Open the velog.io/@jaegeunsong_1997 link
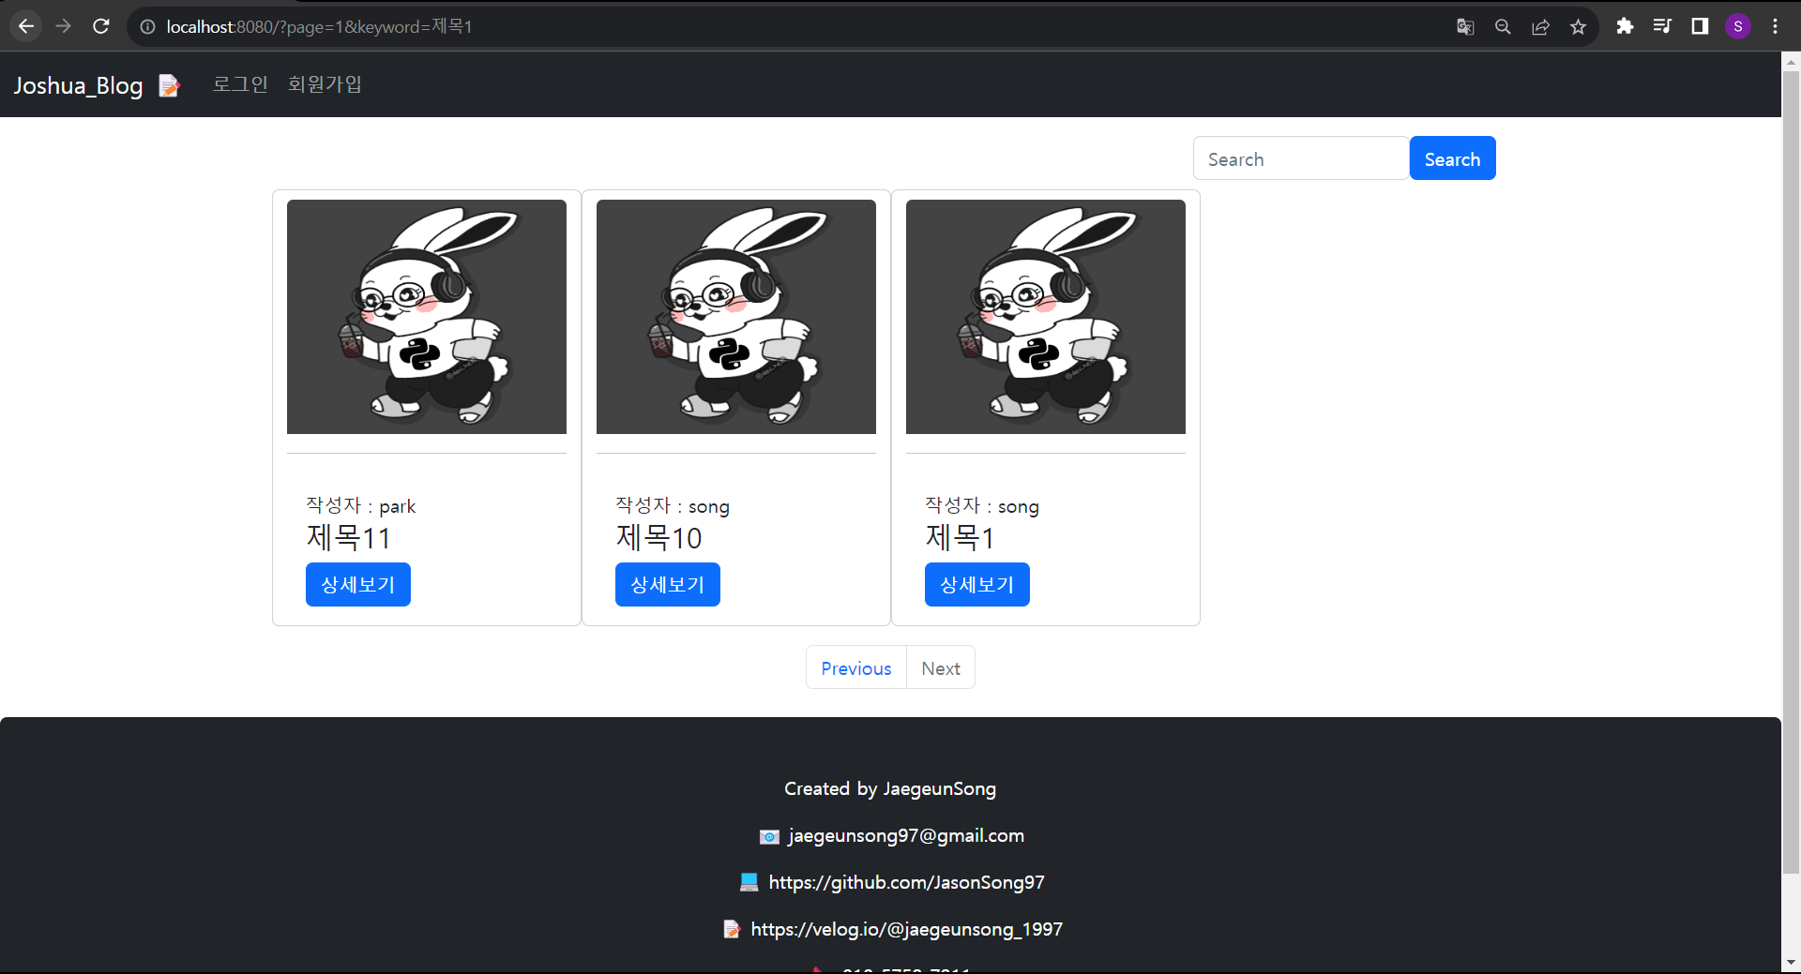Image resolution: width=1801 pixels, height=974 pixels. [x=906, y=929]
